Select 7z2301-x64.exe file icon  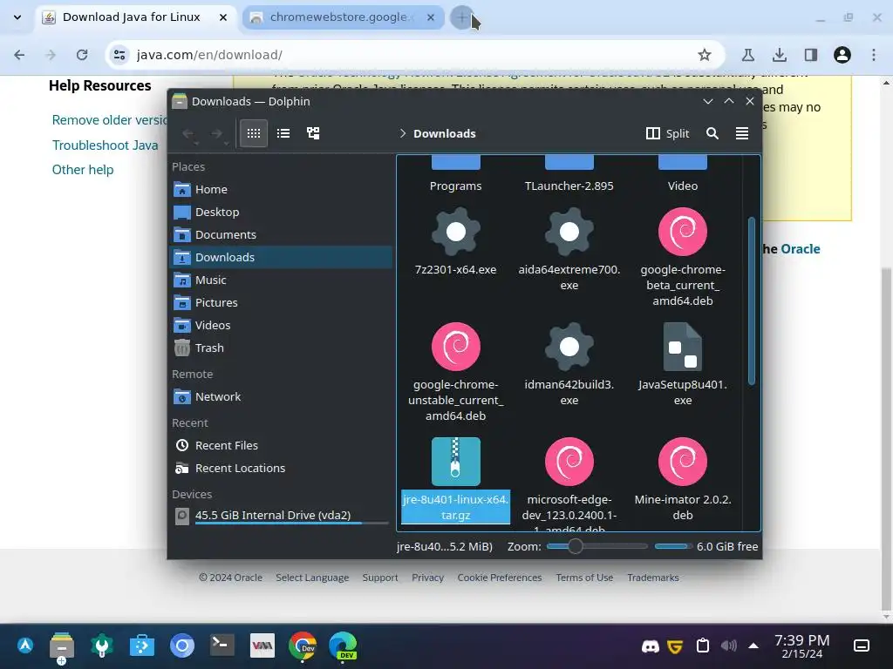point(455,232)
